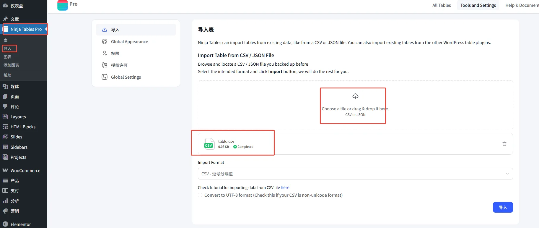Click the WooCommerce logo icon
Screen dimensions: 539x228
[x=5, y=170]
